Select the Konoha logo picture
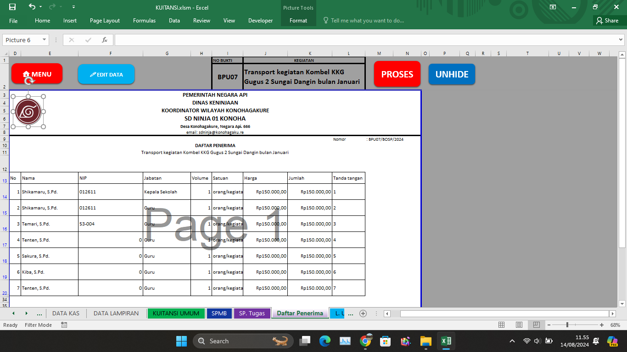 pos(28,111)
